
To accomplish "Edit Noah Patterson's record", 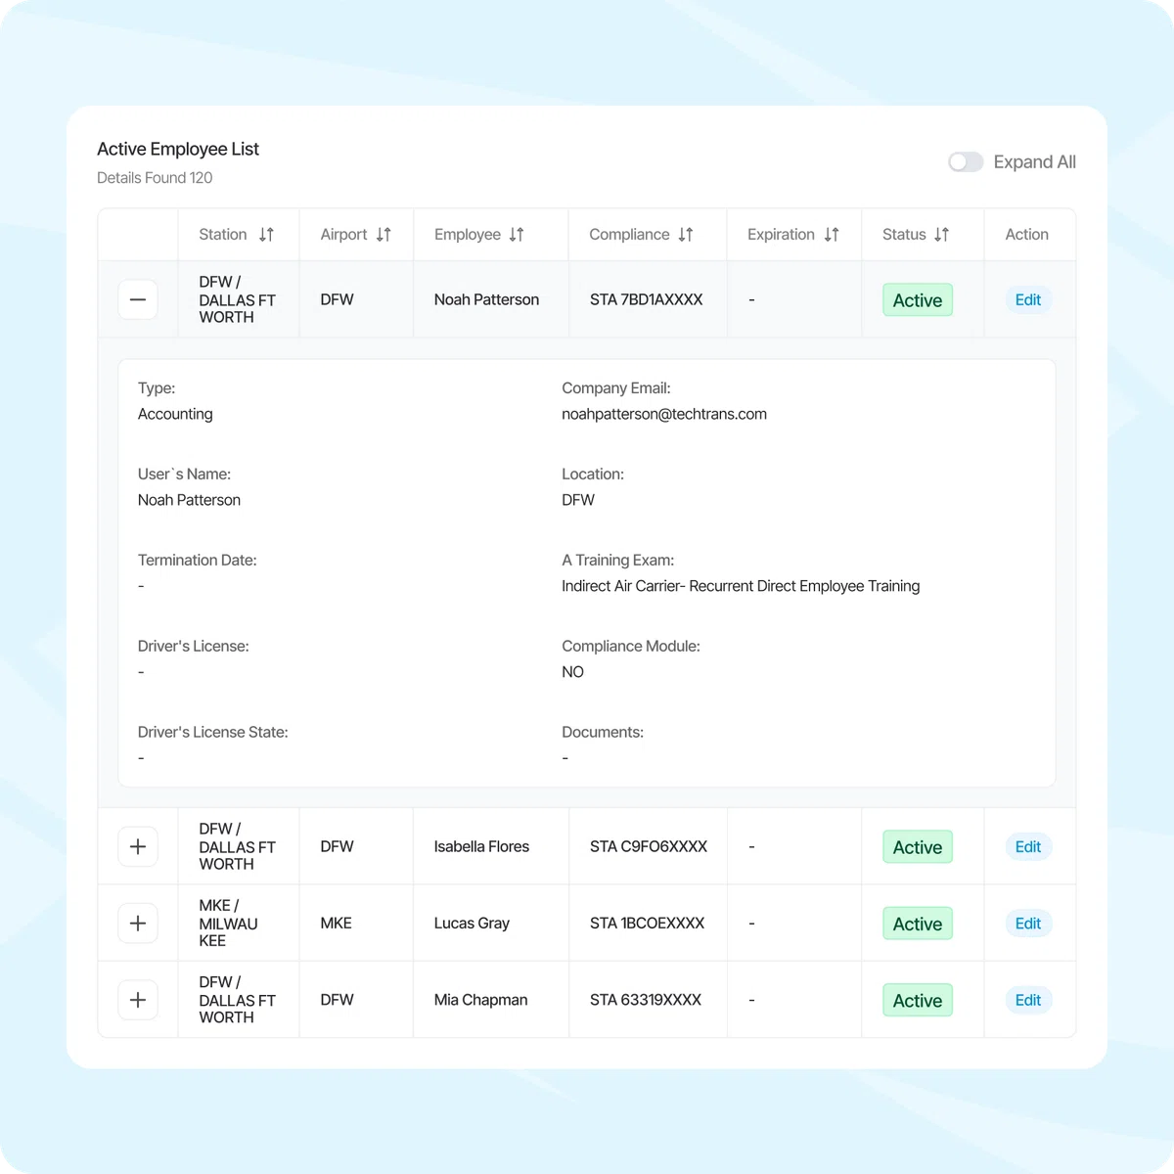I will [x=1028, y=300].
